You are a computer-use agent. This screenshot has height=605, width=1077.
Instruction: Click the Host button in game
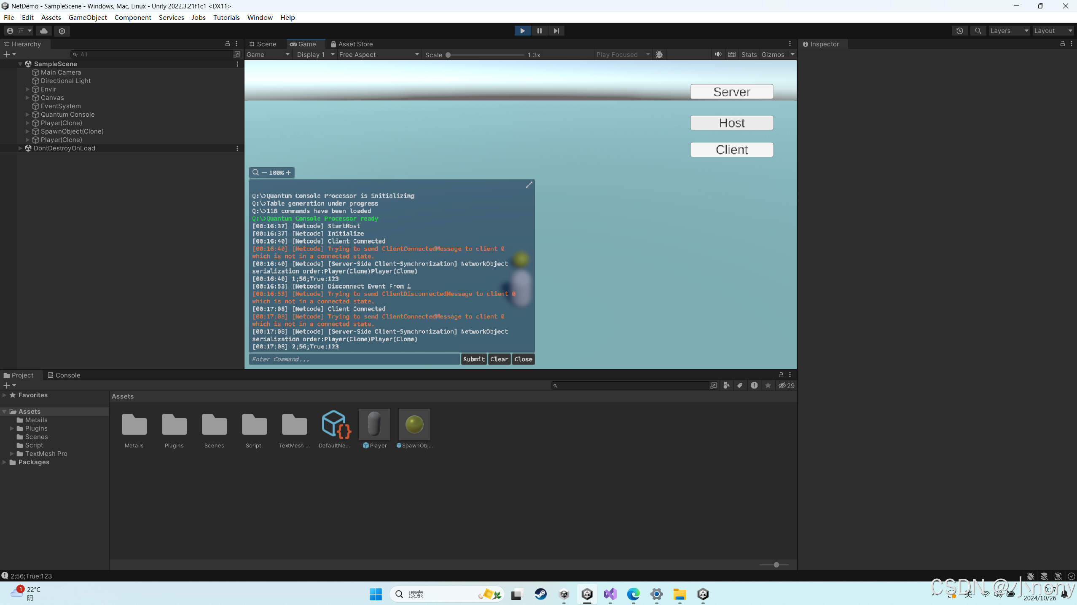coord(732,123)
